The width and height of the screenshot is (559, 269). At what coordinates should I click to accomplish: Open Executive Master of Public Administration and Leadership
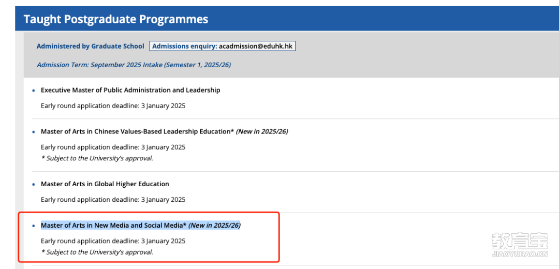tap(130, 90)
